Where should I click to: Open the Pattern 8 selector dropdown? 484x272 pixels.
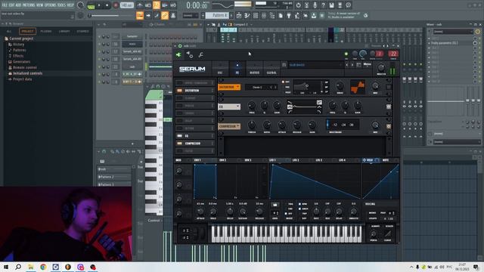pyautogui.click(x=217, y=15)
